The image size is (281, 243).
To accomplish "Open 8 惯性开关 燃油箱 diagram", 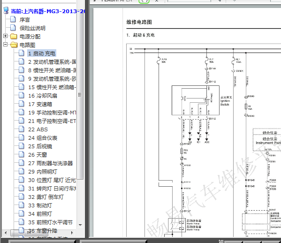I will click(52, 70).
